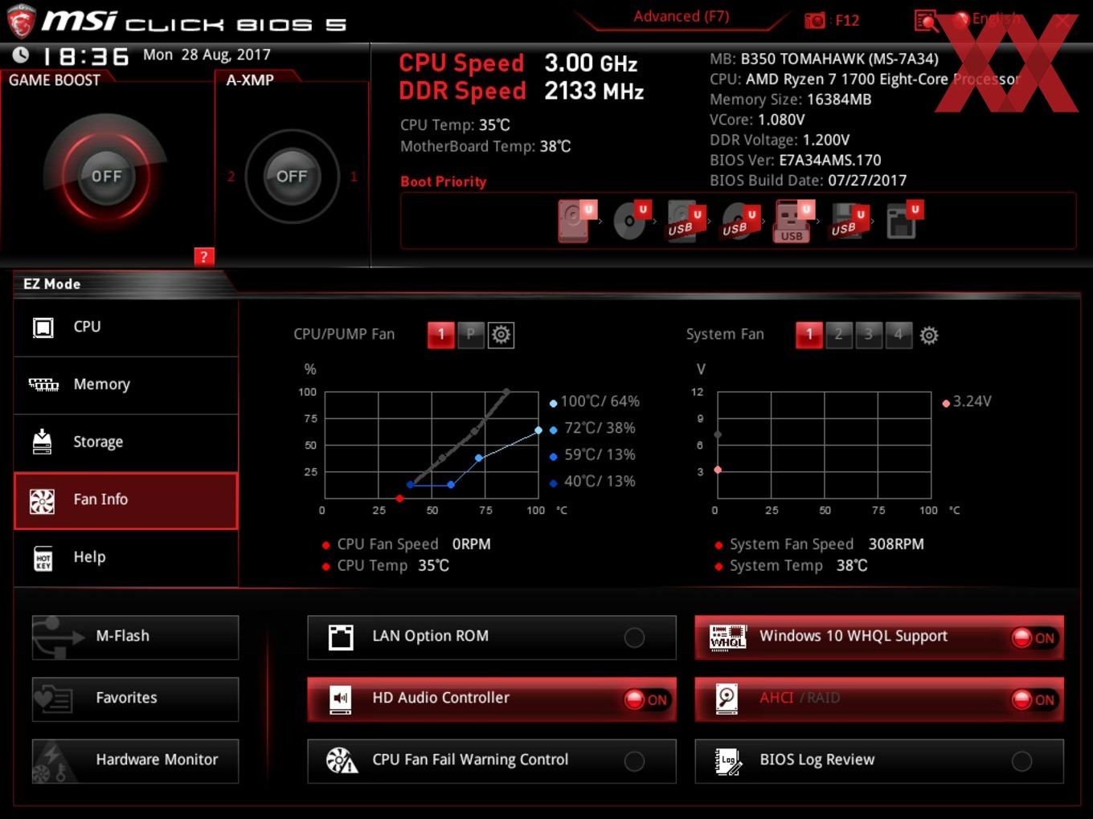Viewport: 1093px width, 819px height.
Task: Select CPU fan tab 1
Action: [441, 334]
